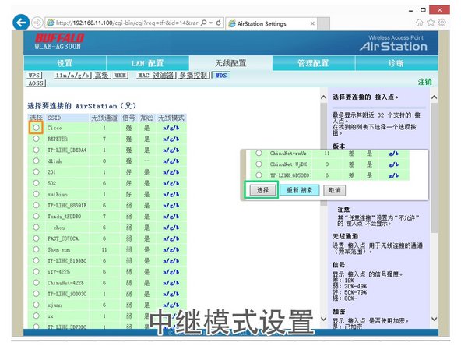Select the xjunn network radio button
The image size is (461, 346).
36,305
